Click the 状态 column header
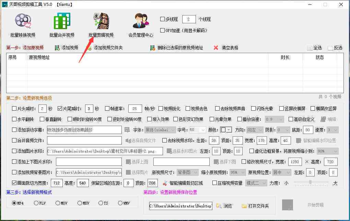Screen dimensions: 350x221 [320, 57]
